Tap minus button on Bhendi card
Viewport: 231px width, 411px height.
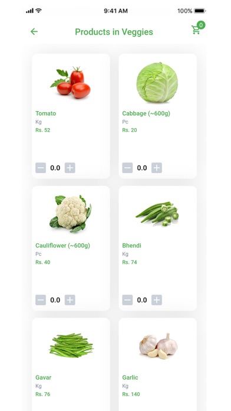pyautogui.click(x=127, y=300)
